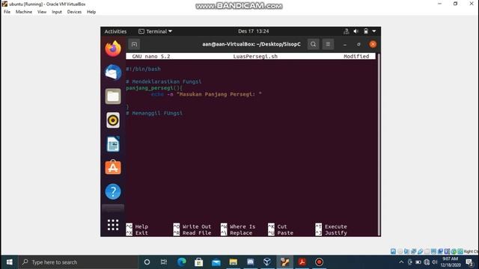
Task: Open Ubuntu Software store icon
Action: click(x=113, y=167)
